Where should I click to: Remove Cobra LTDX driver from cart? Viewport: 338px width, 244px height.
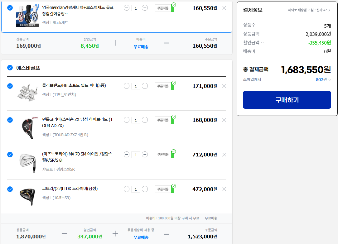224,189
